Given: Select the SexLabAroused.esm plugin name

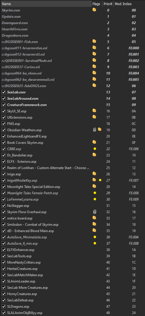Looking at the screenshot, I should click(23, 99).
